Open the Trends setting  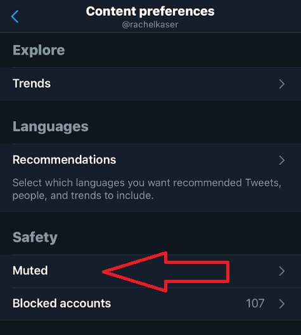tap(32, 83)
